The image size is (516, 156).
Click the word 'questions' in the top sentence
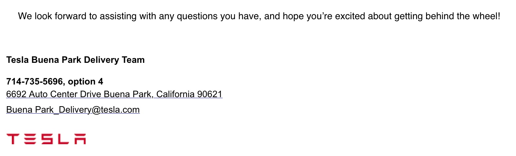[197, 16]
